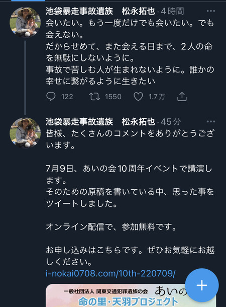Open more options for the 4時間 tweet
The image size is (226, 307).
tap(211, 11)
